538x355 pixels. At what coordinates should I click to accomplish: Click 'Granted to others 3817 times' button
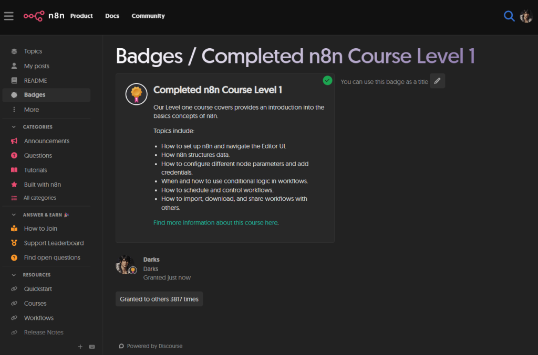click(x=159, y=299)
